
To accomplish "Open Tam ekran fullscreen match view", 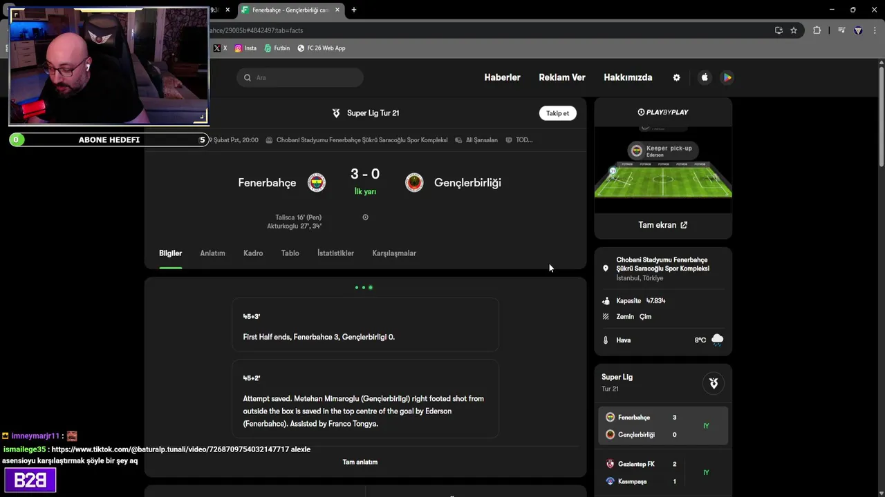I will 662,225.
